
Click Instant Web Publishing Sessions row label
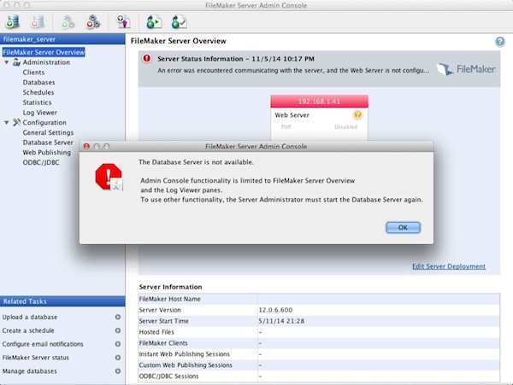tap(184, 354)
